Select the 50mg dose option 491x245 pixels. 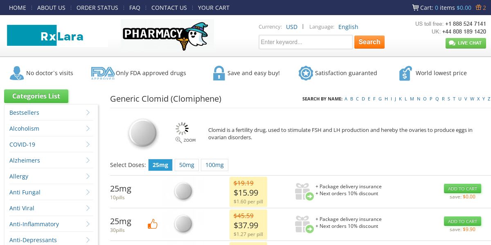(187, 165)
